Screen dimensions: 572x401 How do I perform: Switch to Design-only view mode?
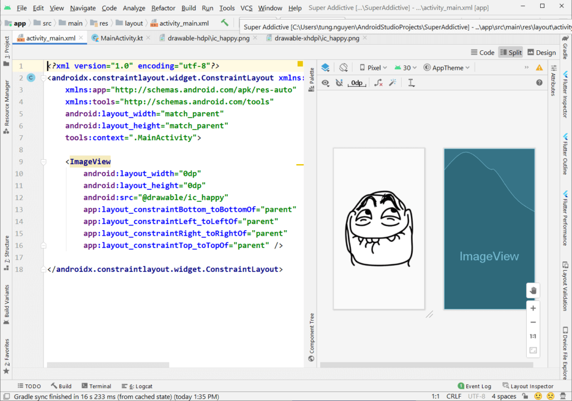[541, 52]
